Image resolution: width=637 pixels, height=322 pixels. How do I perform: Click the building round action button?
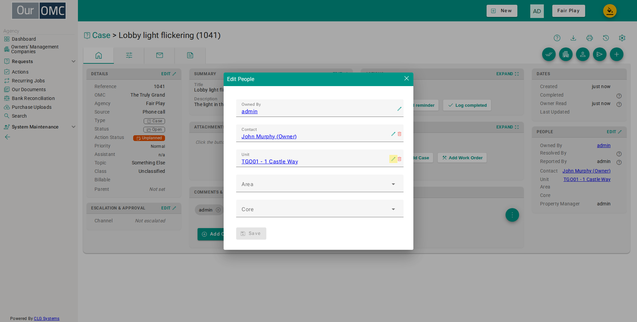click(x=566, y=54)
